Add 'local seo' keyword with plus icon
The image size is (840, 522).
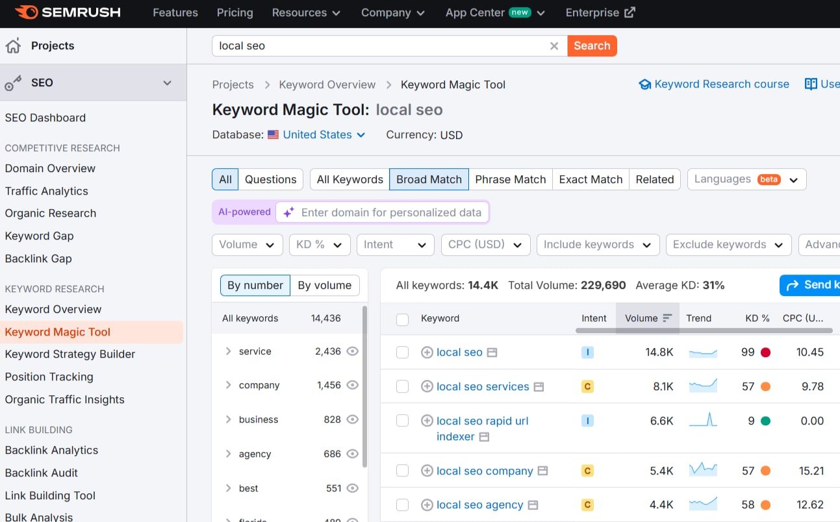pos(427,353)
